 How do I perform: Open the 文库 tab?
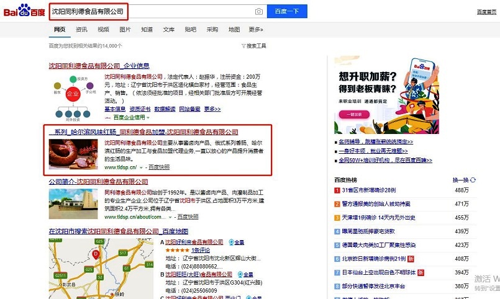pos(169,29)
